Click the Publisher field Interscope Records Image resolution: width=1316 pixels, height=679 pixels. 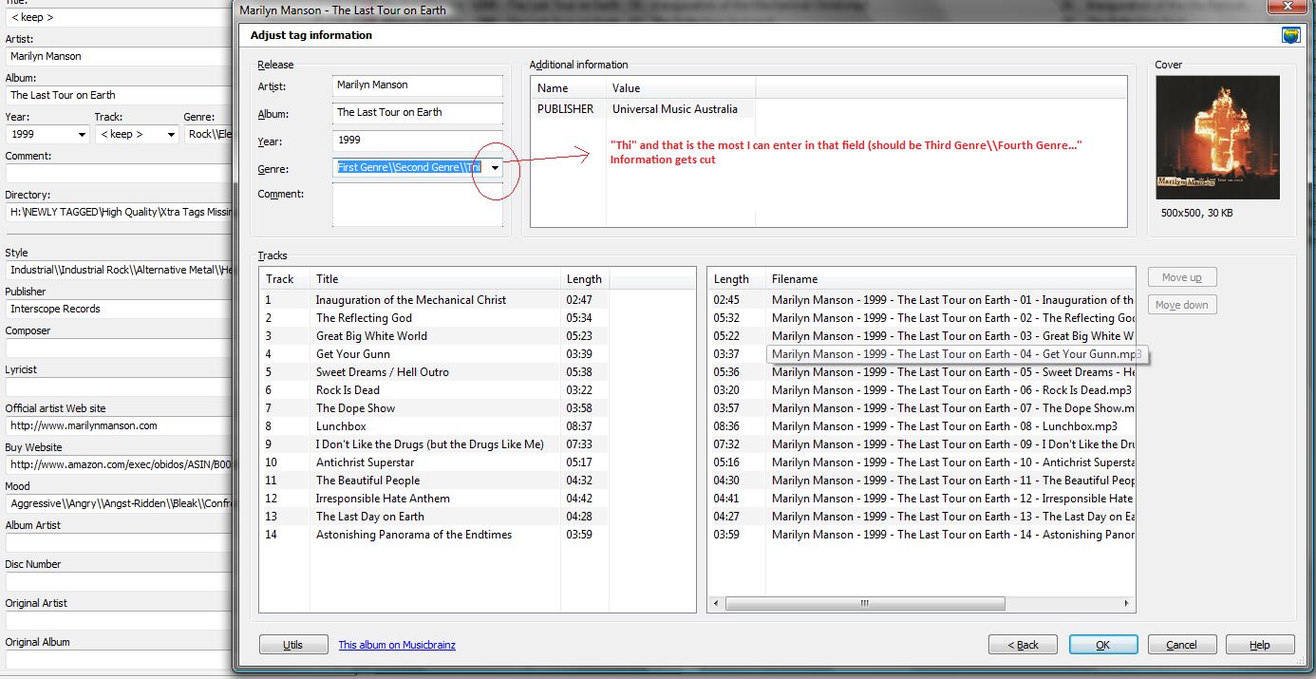(119, 309)
